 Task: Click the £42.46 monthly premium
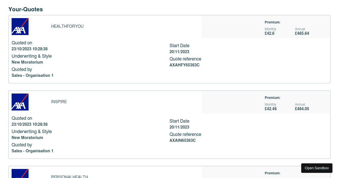tap(271, 109)
